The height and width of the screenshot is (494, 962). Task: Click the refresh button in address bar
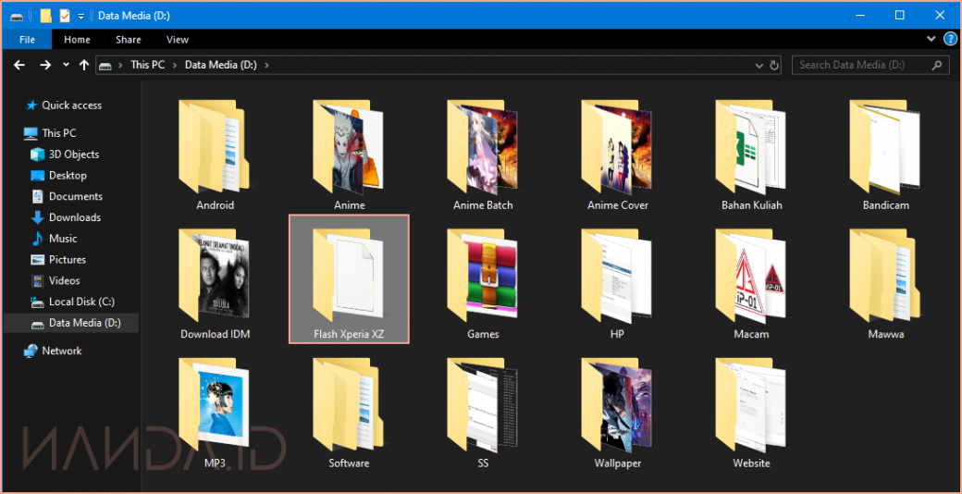pyautogui.click(x=774, y=65)
